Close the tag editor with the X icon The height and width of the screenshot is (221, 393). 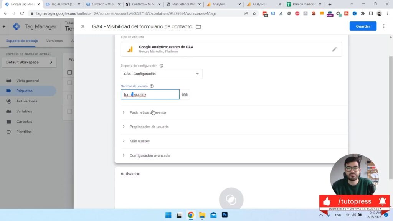pos(83,26)
